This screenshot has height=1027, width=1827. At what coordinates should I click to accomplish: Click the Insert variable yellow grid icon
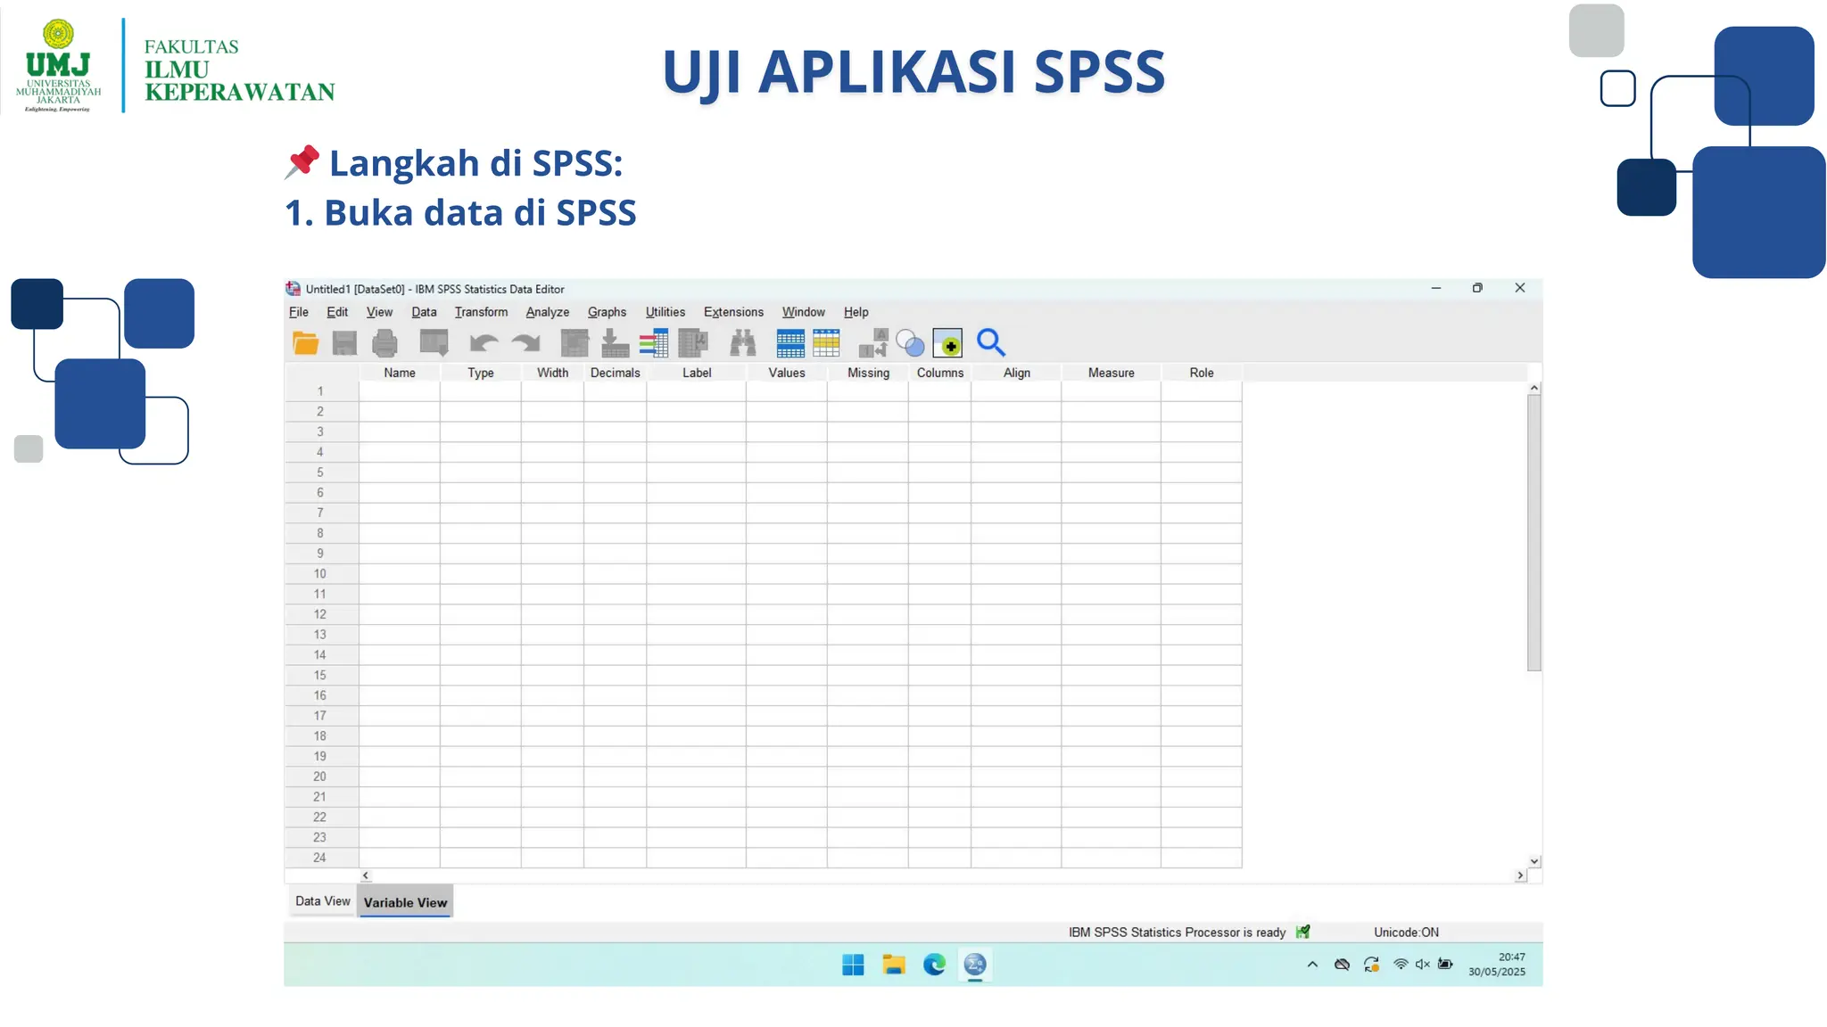click(826, 343)
